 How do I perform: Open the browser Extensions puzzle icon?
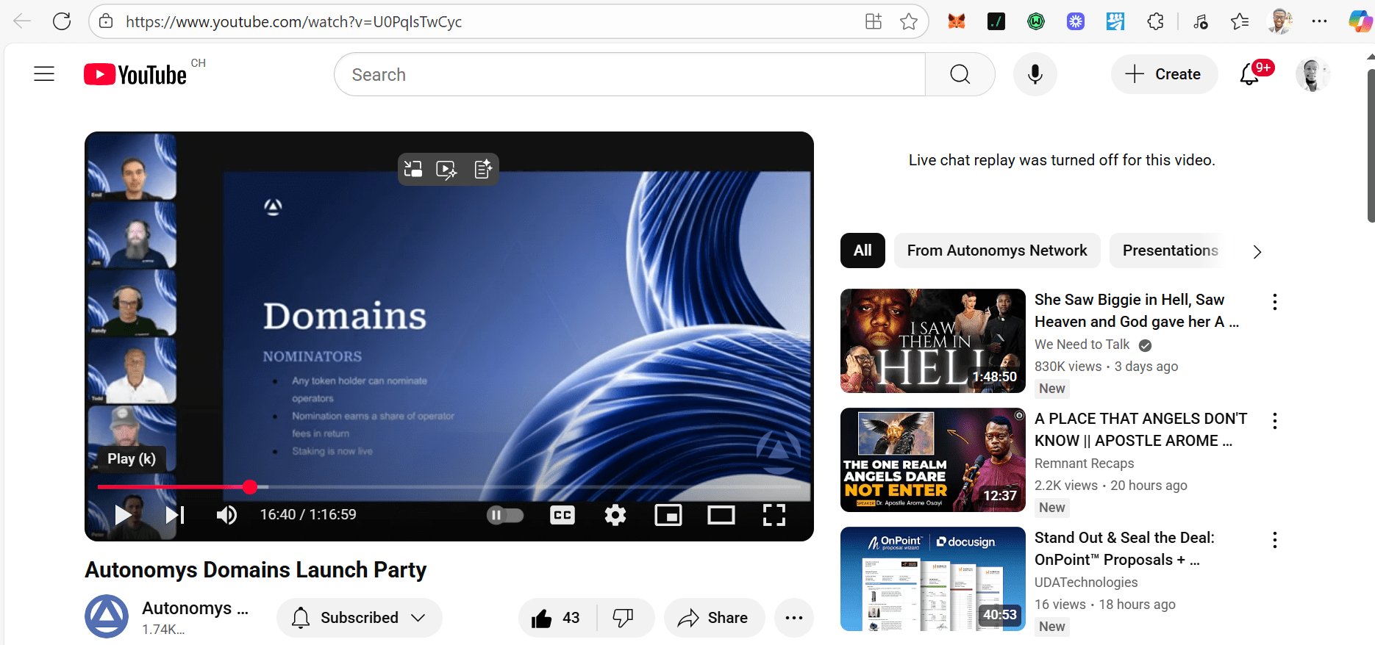point(1155,21)
